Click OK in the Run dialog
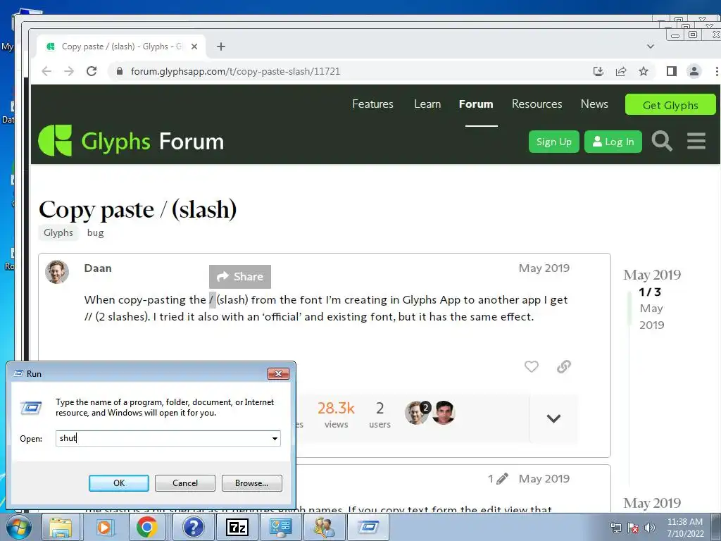 click(118, 483)
